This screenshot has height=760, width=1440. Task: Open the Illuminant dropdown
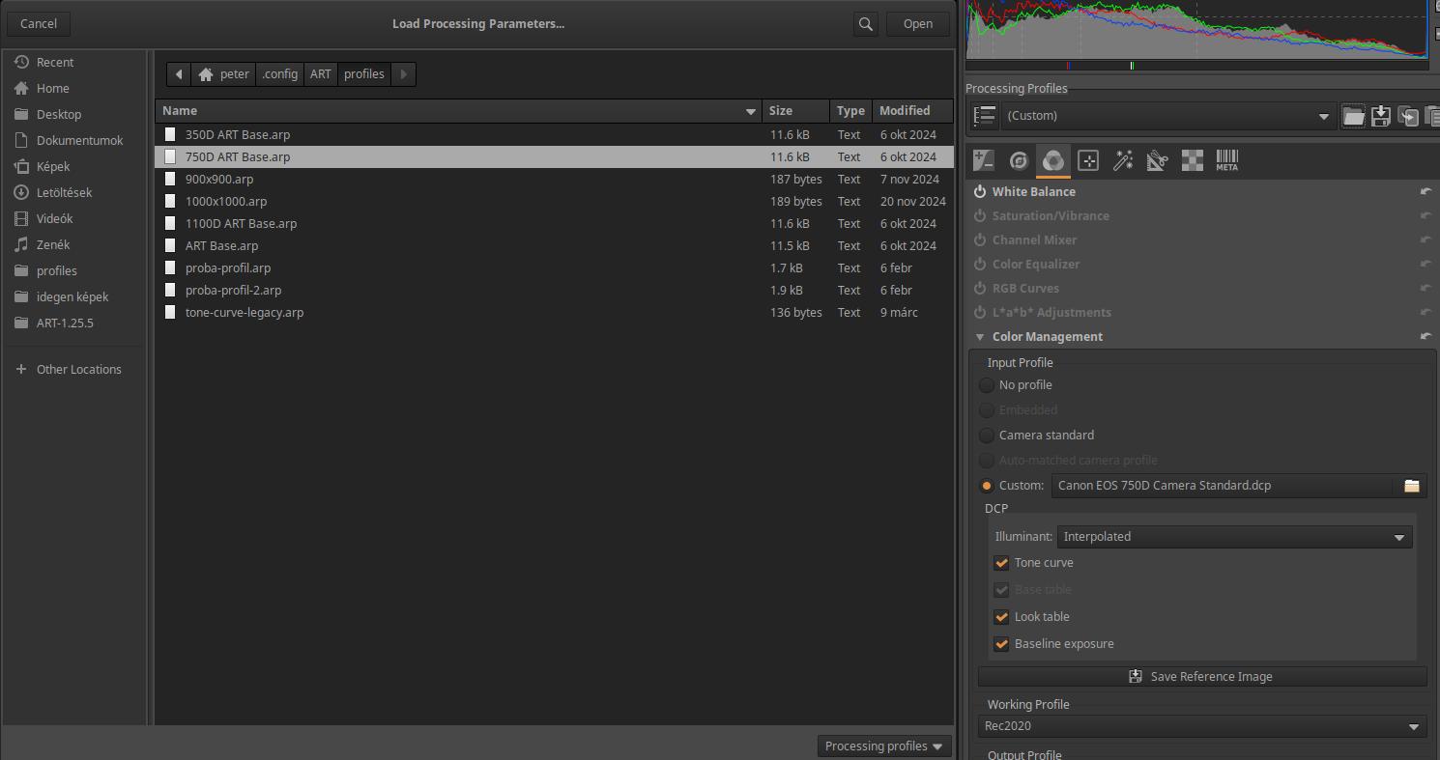pos(1234,537)
